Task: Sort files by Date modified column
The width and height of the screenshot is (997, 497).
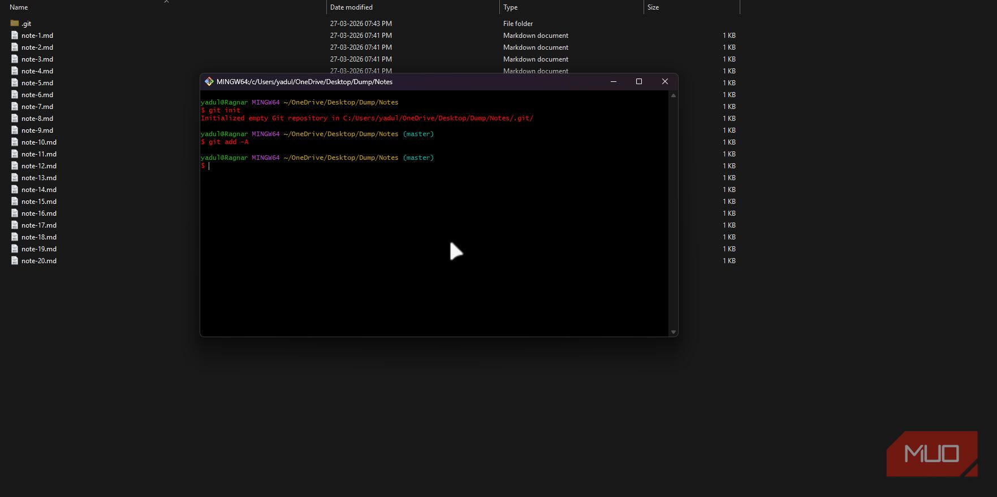Action: [x=351, y=7]
